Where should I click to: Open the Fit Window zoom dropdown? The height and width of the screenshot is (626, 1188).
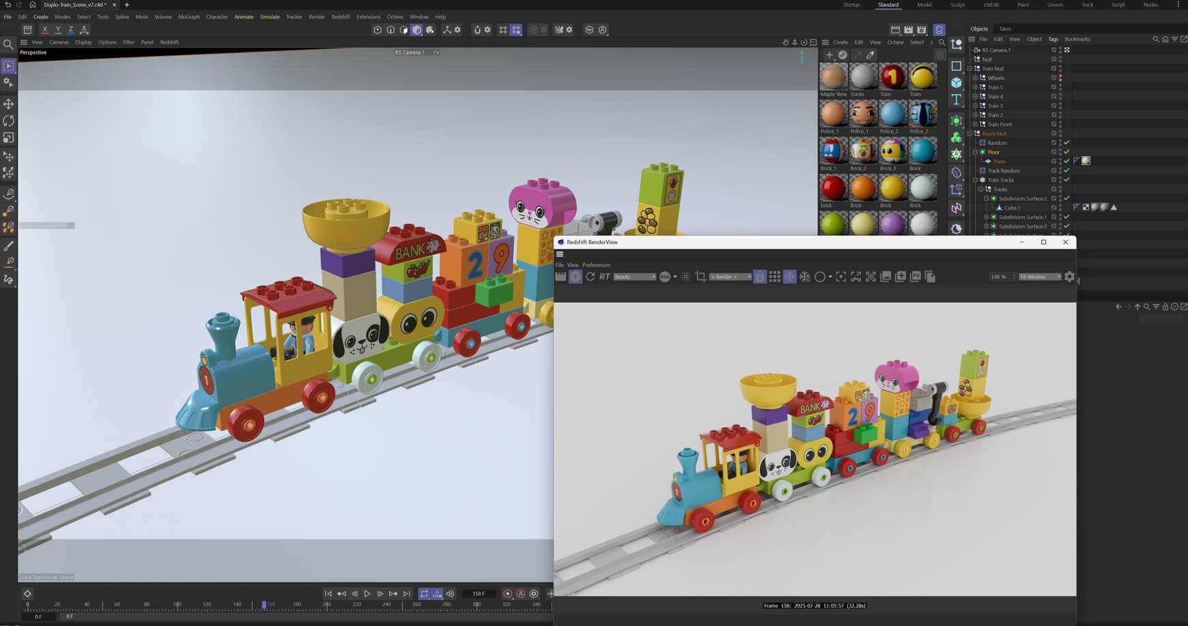click(1040, 277)
